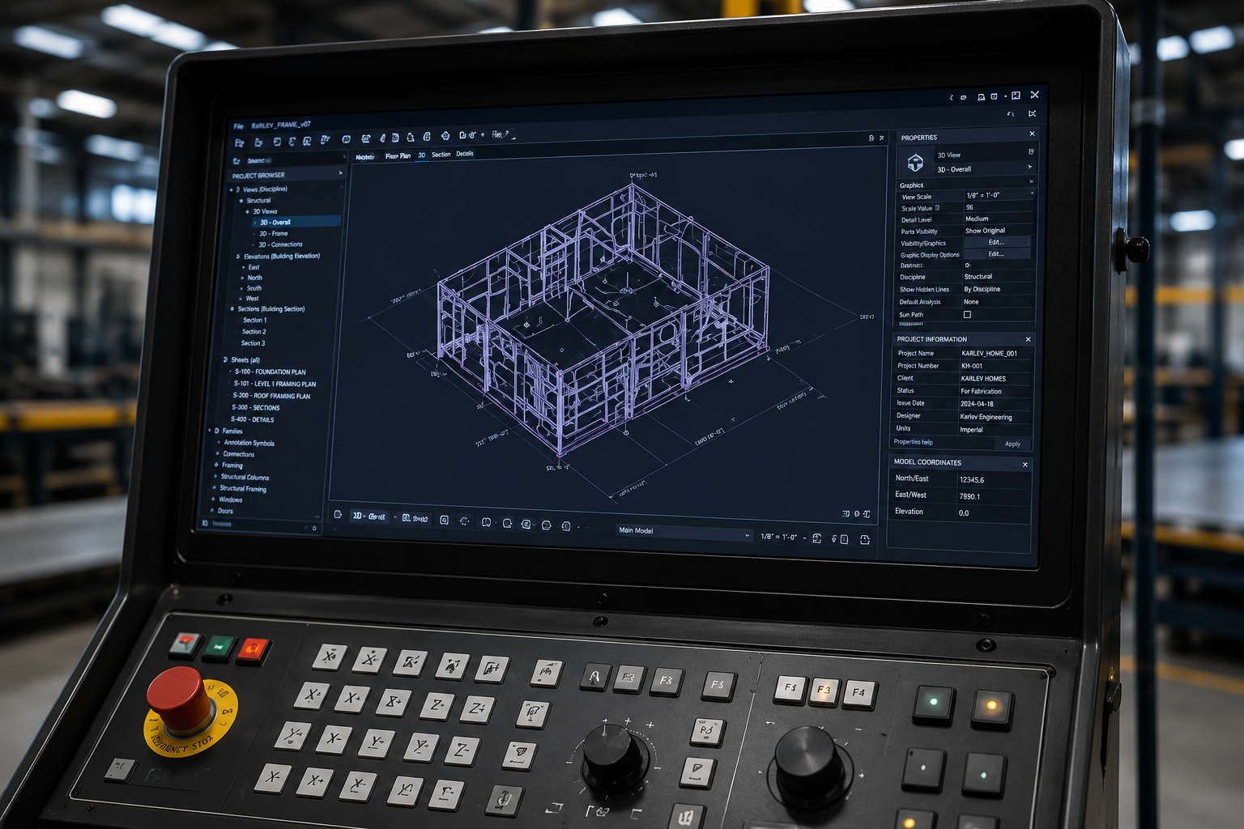Switch to the 3D view tab

click(x=422, y=155)
